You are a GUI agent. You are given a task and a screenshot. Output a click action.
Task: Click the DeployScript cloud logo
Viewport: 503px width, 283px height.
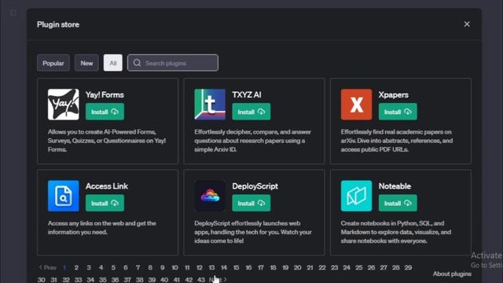[x=210, y=196]
